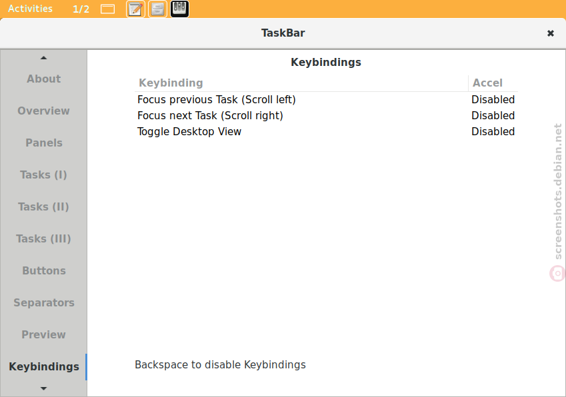566x397 pixels.
Task: Click the sidebar scroll up arrow
Action: [x=44, y=58]
